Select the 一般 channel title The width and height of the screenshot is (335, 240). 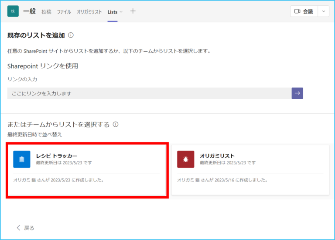(x=29, y=11)
